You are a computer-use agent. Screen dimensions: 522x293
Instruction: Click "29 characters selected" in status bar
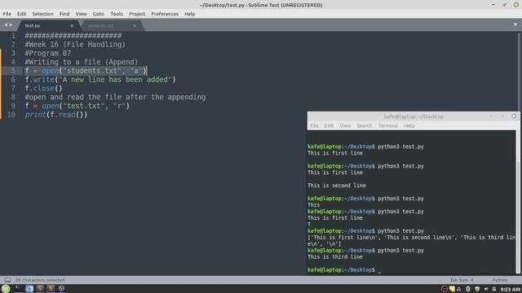click(x=40, y=280)
